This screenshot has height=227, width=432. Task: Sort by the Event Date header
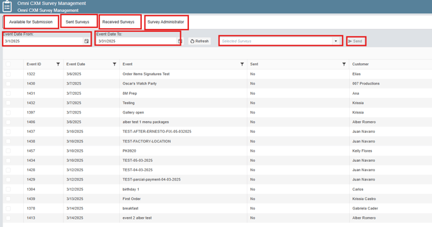point(76,64)
